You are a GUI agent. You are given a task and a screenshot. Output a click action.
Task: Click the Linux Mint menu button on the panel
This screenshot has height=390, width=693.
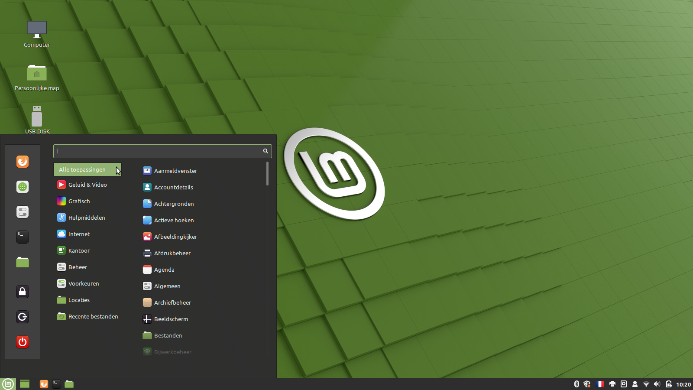8,384
